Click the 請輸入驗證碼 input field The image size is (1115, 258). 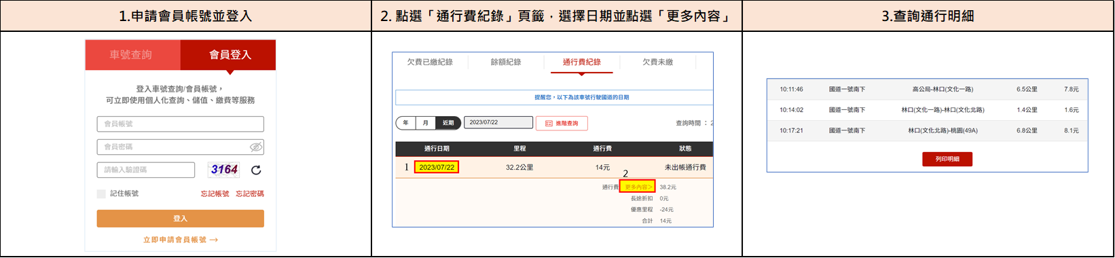[x=146, y=170]
